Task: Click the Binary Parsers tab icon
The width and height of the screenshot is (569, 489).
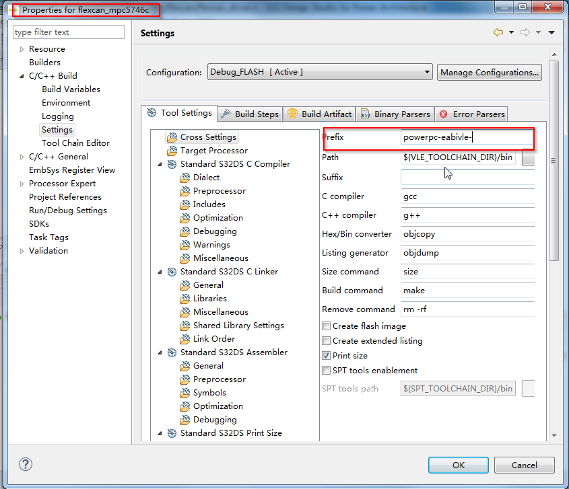Action: (x=365, y=114)
